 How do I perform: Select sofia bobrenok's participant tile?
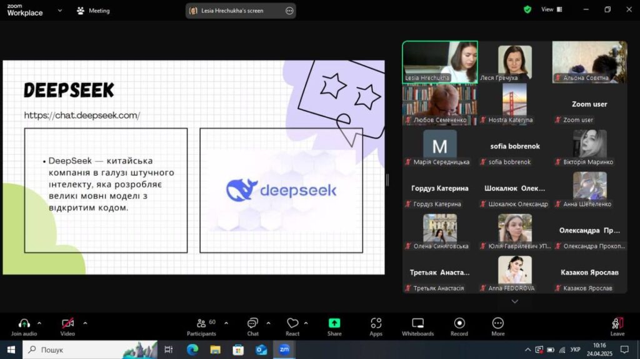[515, 147]
